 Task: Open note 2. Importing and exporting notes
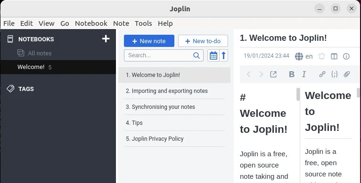coord(174,91)
